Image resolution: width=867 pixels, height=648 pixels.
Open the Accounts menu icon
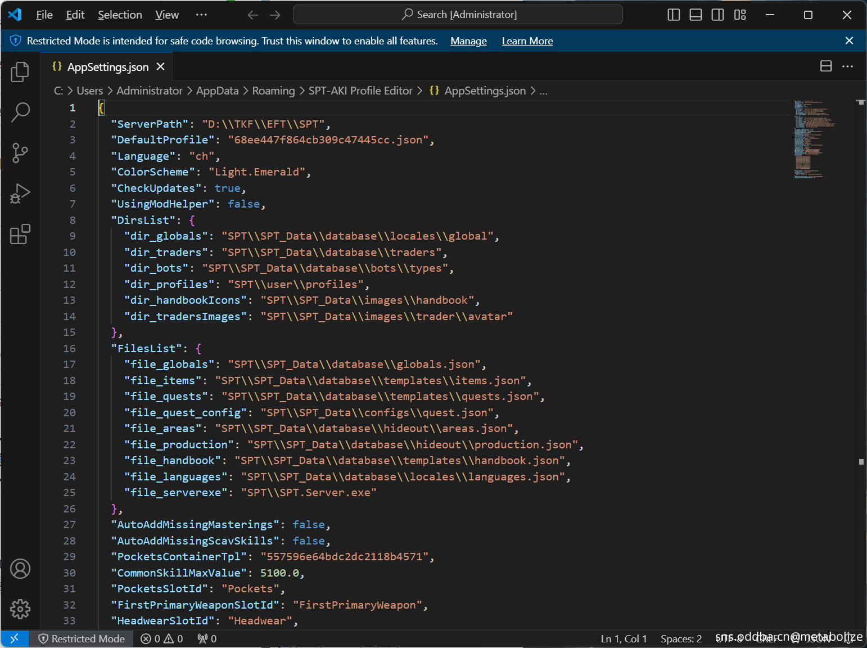pyautogui.click(x=20, y=569)
